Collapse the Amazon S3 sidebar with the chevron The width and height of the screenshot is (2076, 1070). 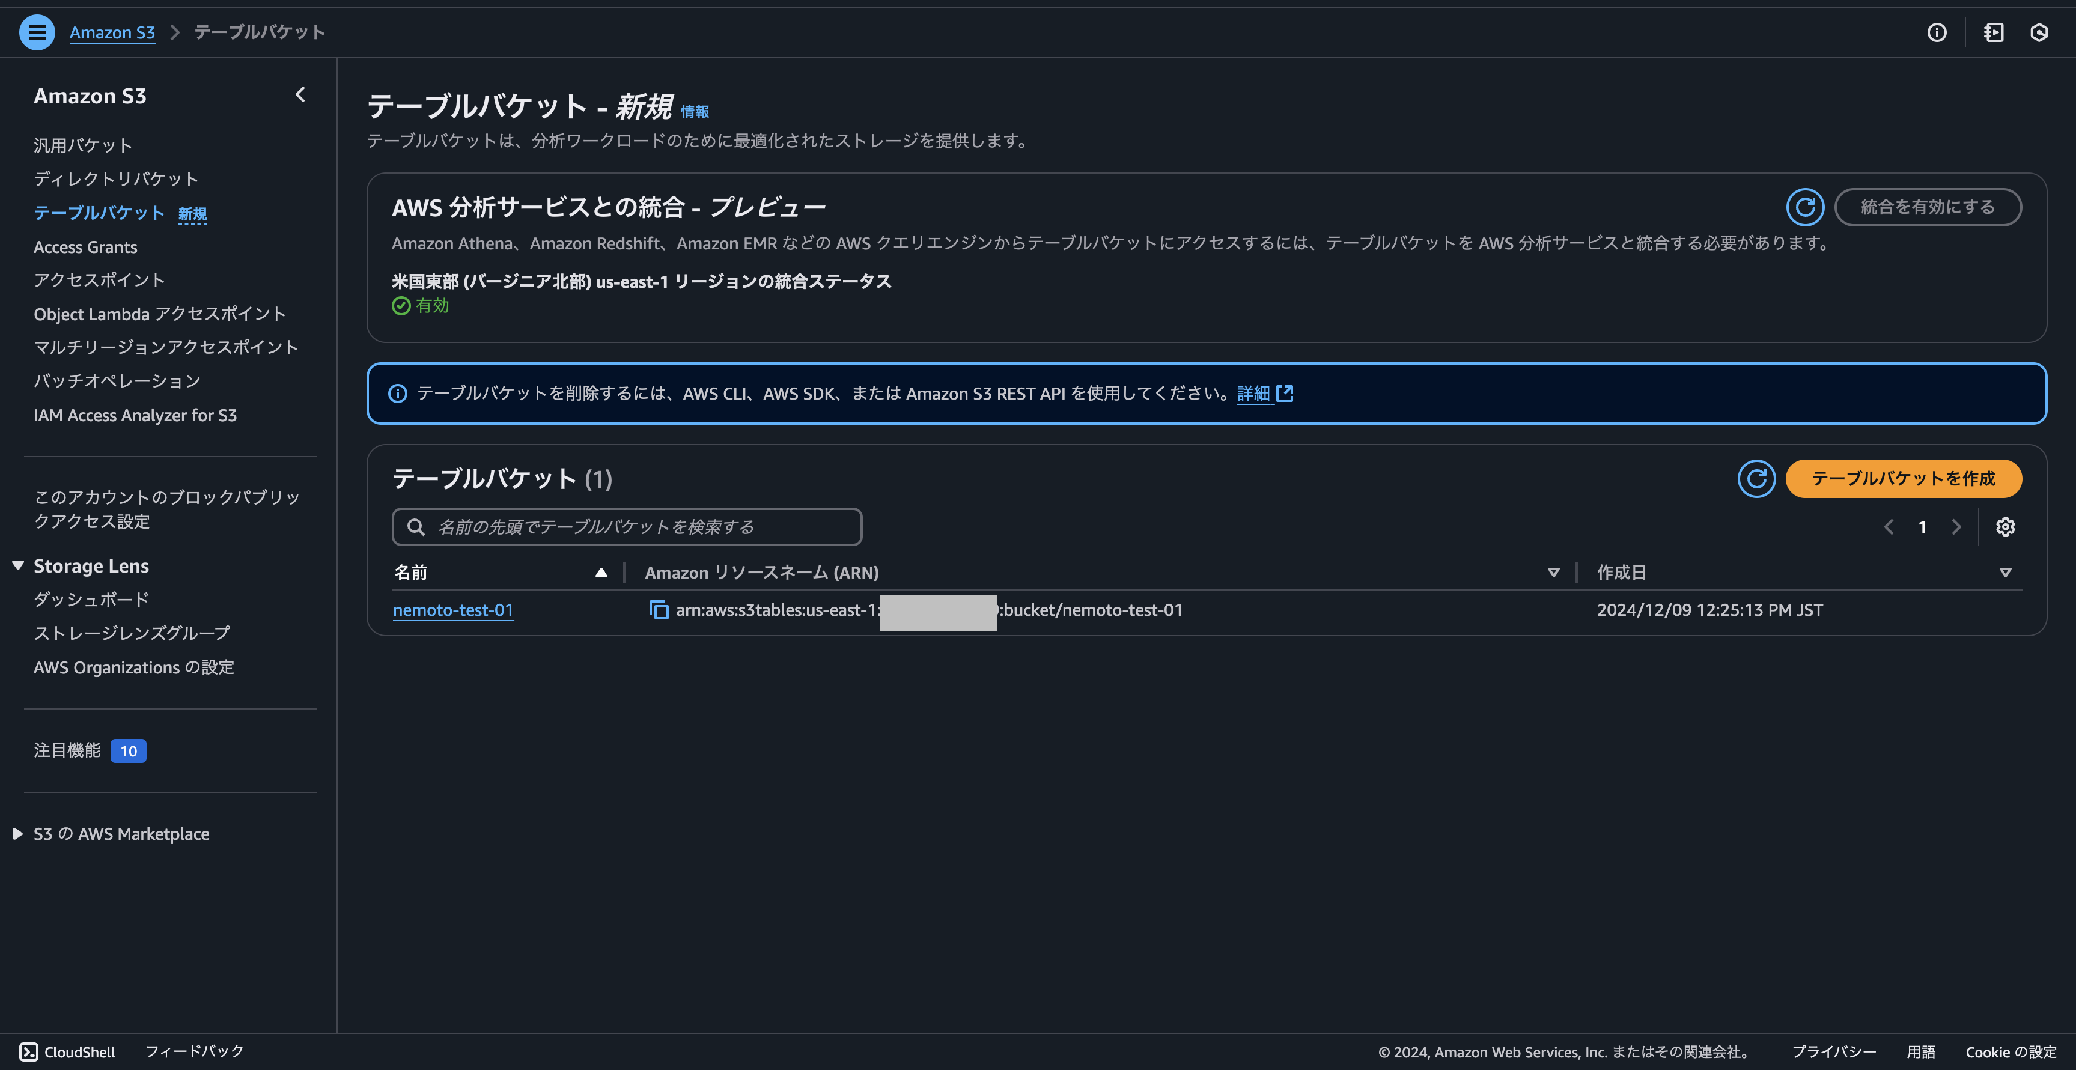click(x=300, y=95)
